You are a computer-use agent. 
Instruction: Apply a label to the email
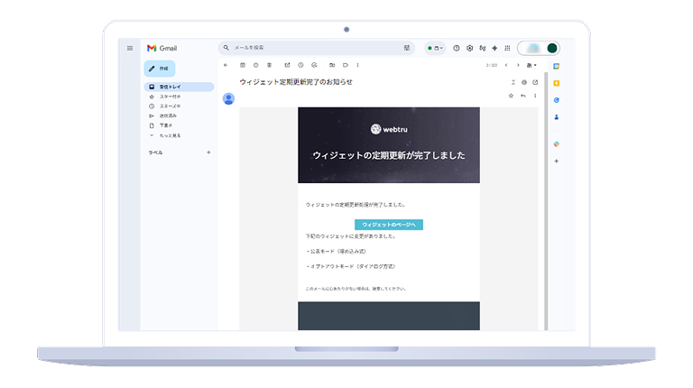(x=346, y=65)
